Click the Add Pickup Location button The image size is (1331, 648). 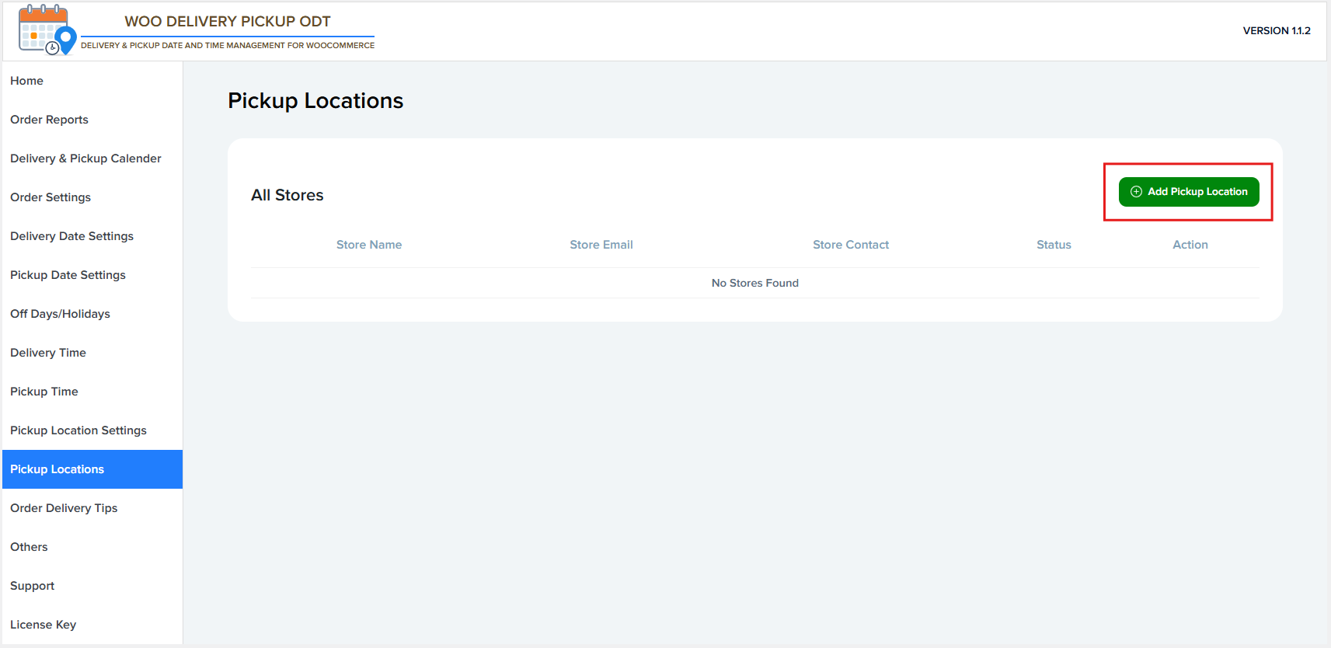point(1188,192)
